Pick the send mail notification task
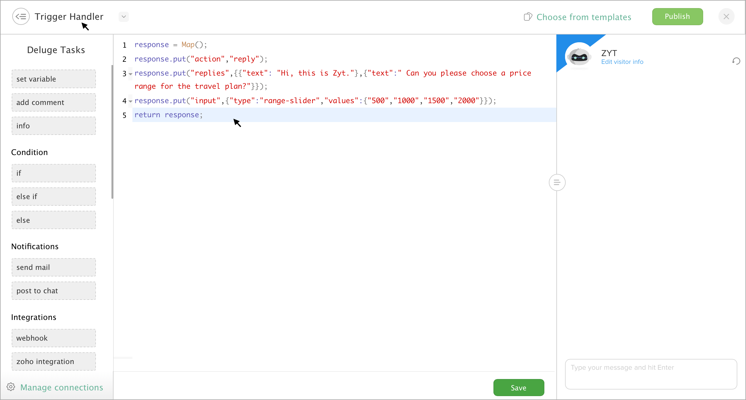746x400 pixels. coord(54,267)
